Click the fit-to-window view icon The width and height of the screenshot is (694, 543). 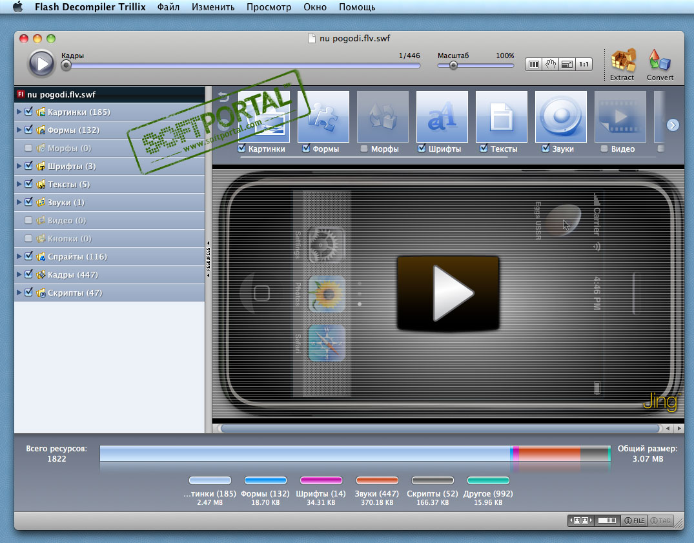pyautogui.click(x=567, y=65)
